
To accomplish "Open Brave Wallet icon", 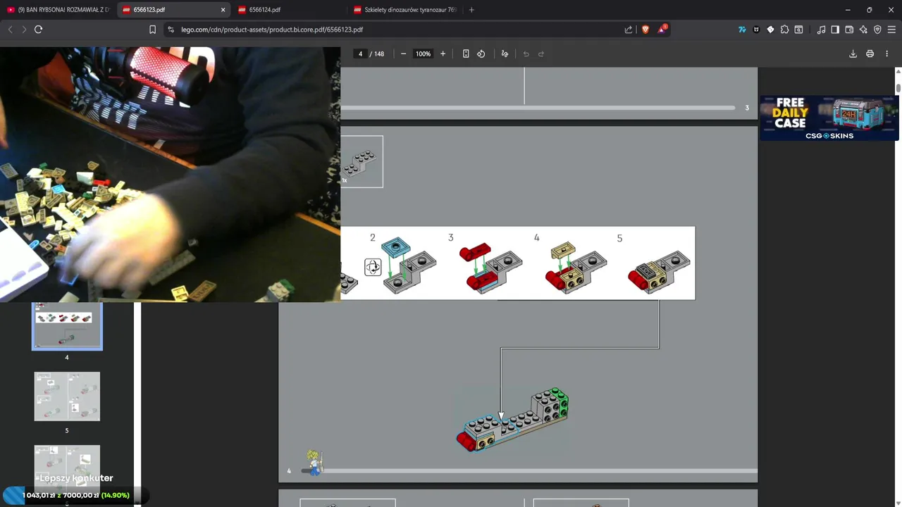I will tap(849, 30).
